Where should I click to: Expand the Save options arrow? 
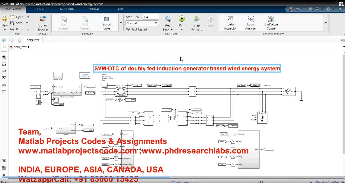coord(27,23)
